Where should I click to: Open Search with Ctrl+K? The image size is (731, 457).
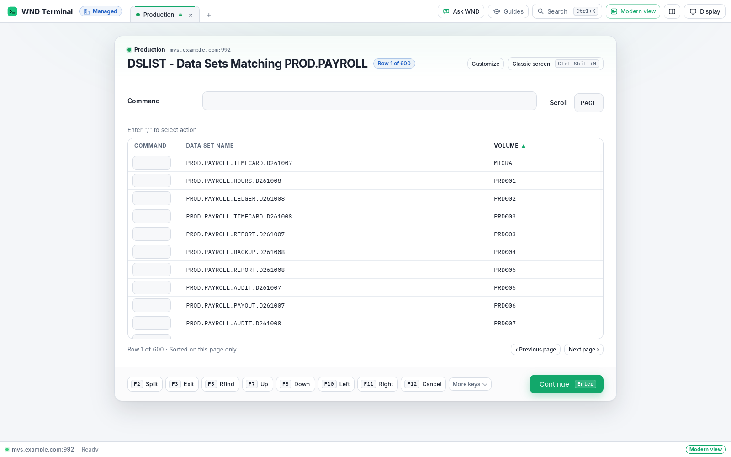(567, 11)
